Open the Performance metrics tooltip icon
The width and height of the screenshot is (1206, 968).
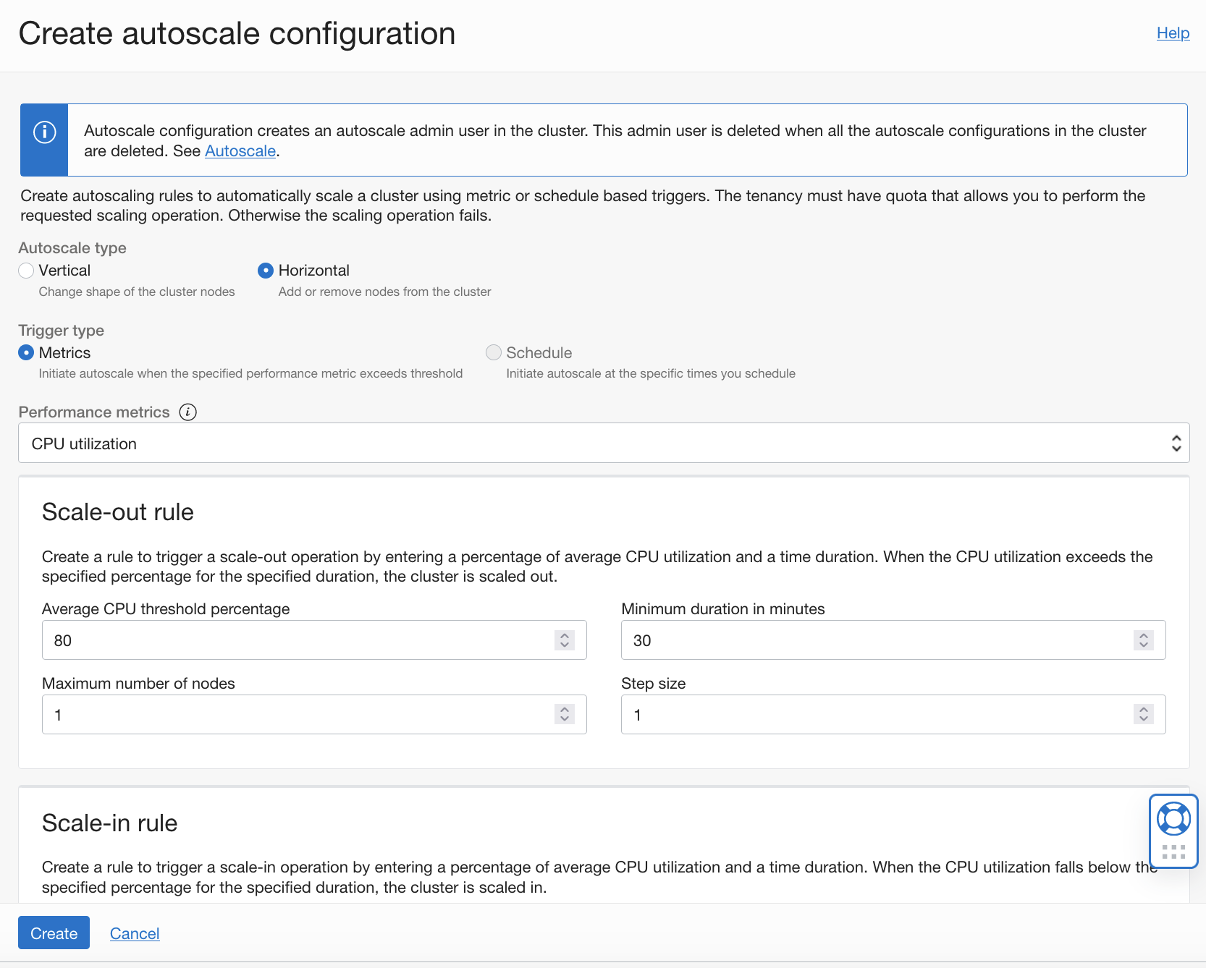pyautogui.click(x=187, y=412)
